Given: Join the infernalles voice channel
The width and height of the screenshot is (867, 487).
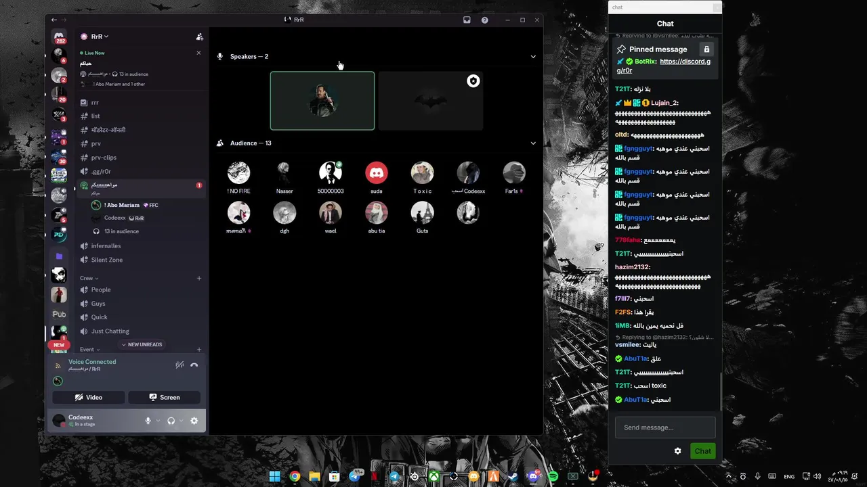Looking at the screenshot, I should pos(141,246).
